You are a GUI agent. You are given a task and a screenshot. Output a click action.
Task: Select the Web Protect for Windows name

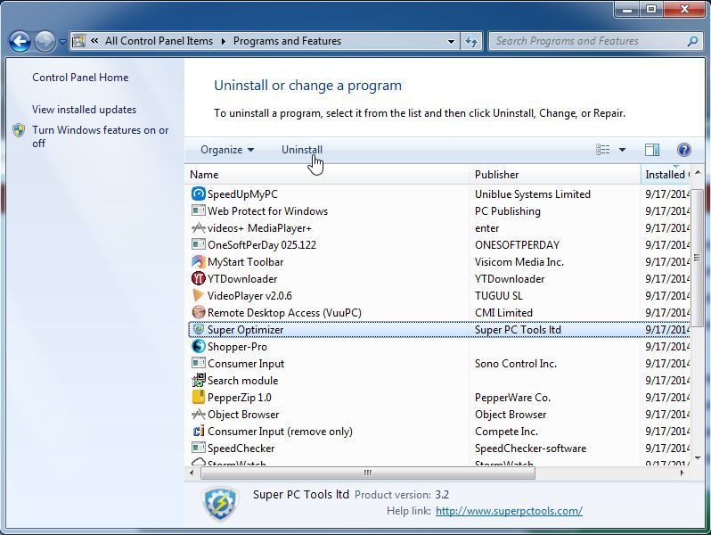267,211
